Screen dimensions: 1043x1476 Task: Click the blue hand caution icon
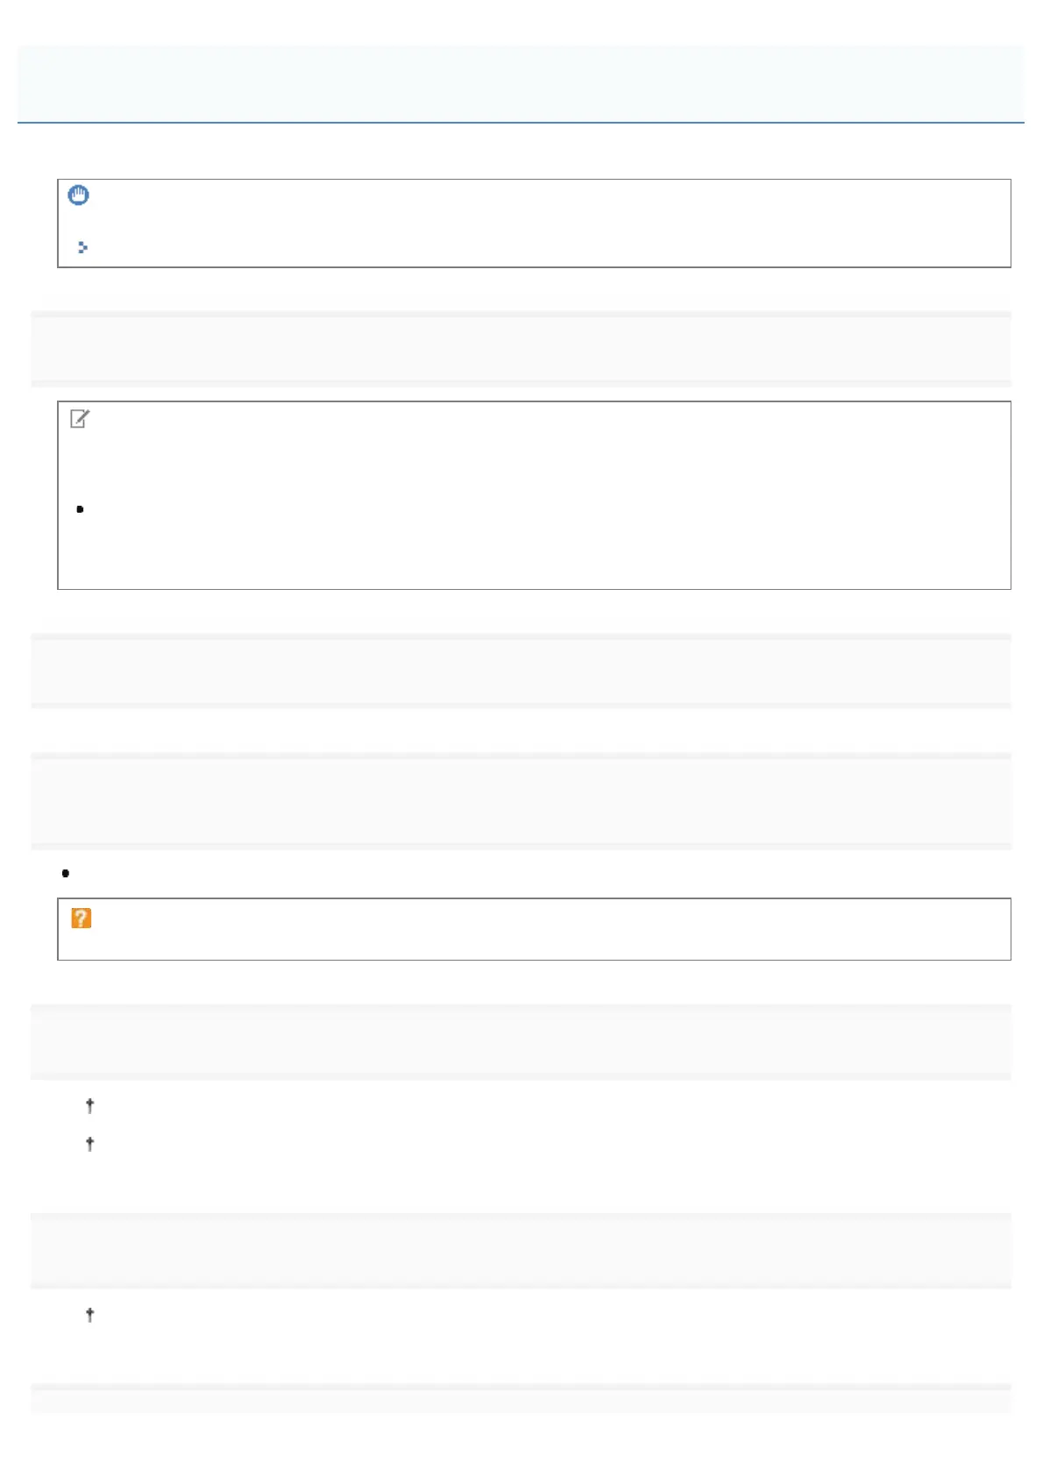pos(79,195)
